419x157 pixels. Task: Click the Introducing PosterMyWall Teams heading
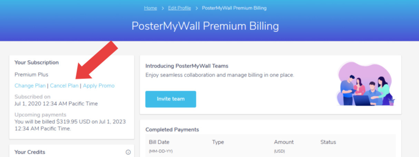pos(187,66)
